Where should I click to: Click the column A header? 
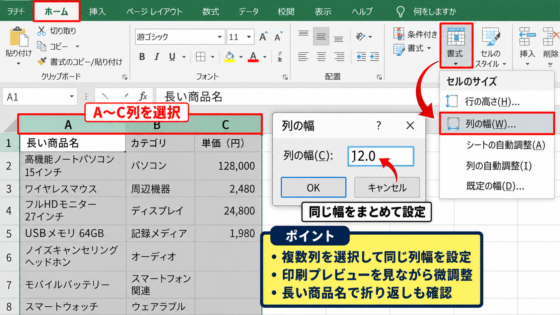68,125
